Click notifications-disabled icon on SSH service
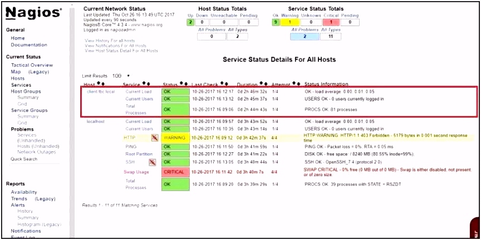The width and height of the screenshot is (481, 240). (153, 162)
